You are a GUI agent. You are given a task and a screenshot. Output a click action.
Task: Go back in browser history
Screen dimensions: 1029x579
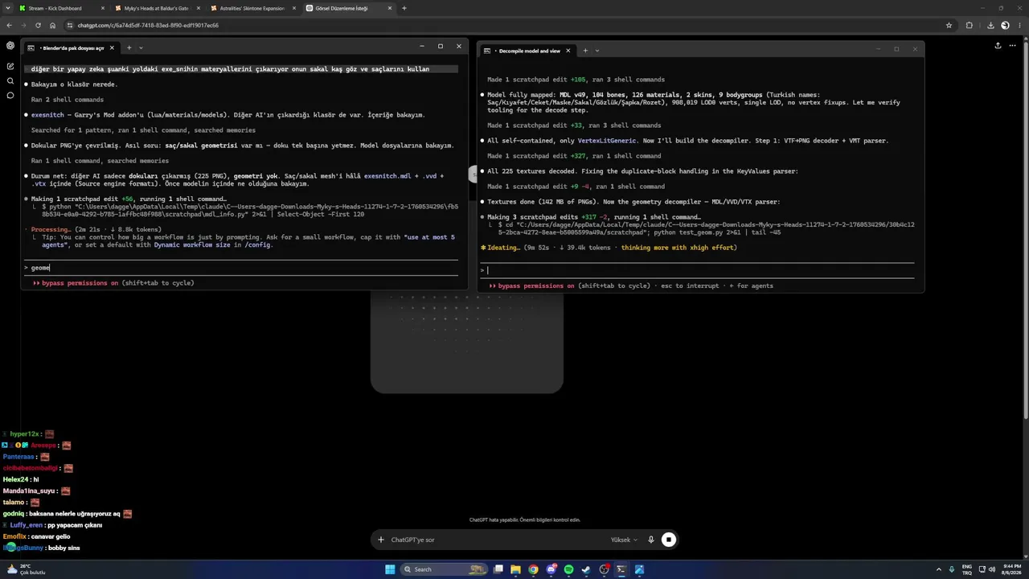[8, 25]
